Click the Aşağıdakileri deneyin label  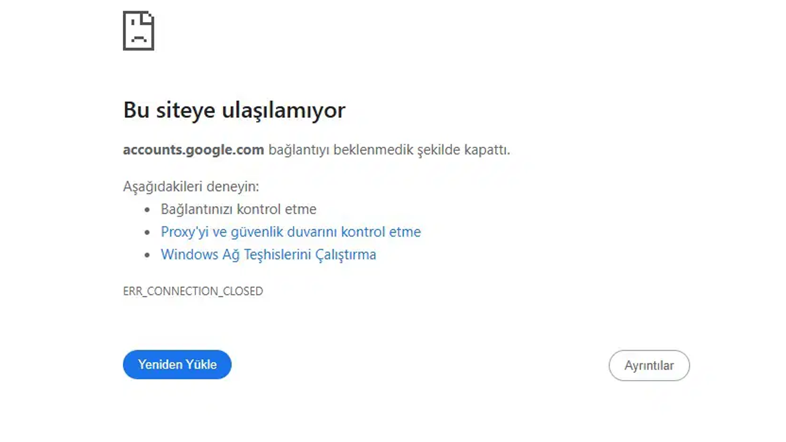click(x=191, y=187)
